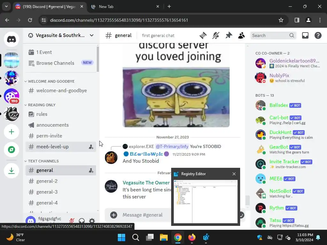Open Chrome tab search dropdown arrow
This screenshot has width=327, height=245.
coord(6,6)
